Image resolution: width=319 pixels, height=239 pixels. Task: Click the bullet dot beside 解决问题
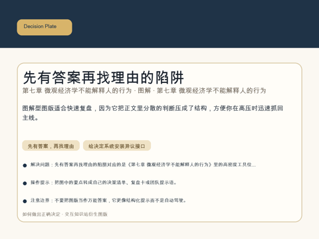tap(25, 165)
